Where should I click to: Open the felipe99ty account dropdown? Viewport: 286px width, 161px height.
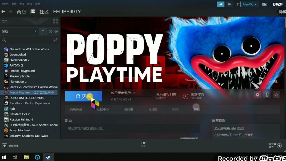[x=249, y=4]
